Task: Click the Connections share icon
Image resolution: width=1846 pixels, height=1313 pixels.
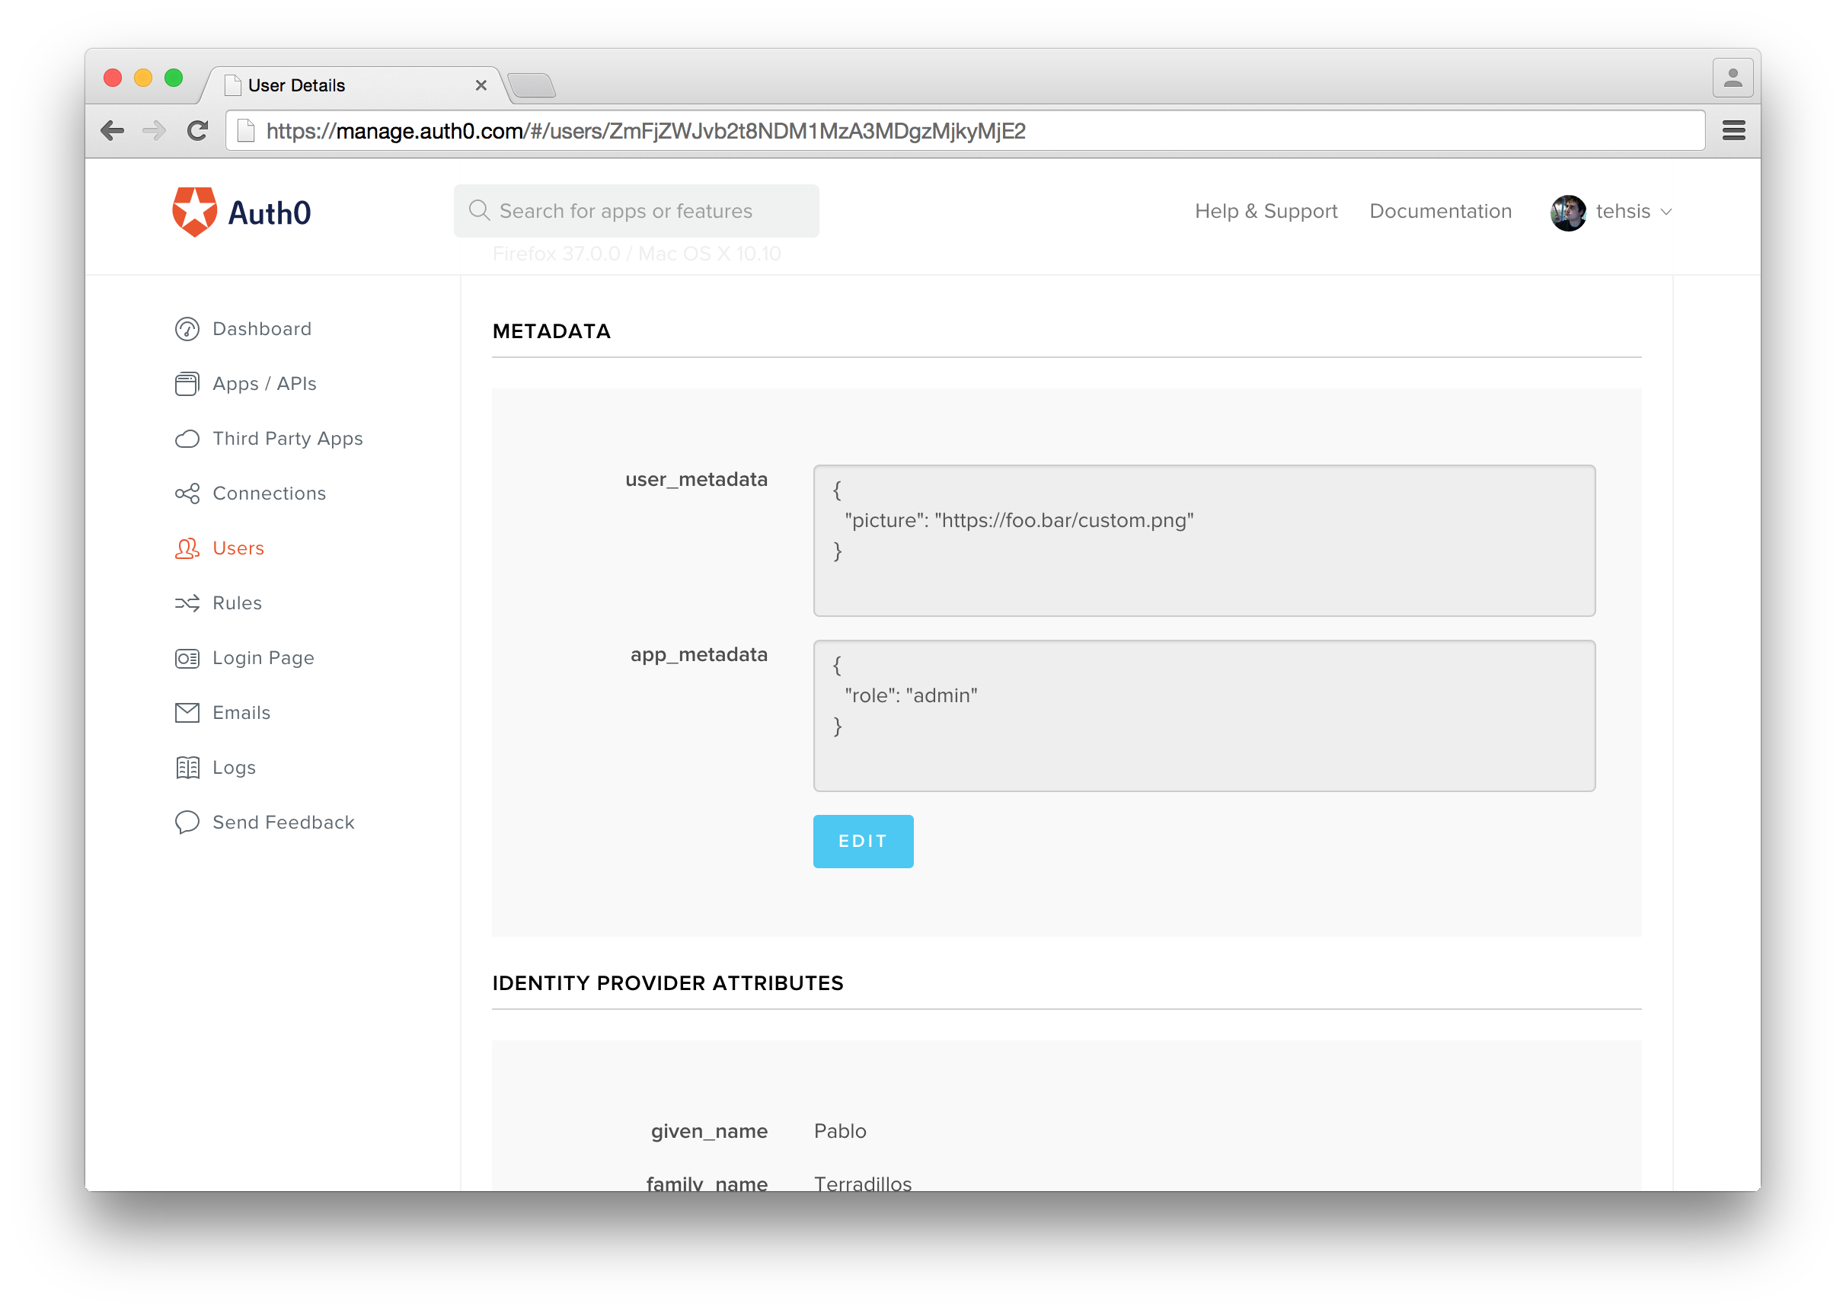Action: tap(187, 494)
